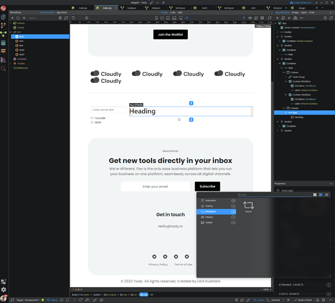Screen dimensions: 335x303
Task: Open the Repeat component thumbnail
Action: [x=248, y=207]
